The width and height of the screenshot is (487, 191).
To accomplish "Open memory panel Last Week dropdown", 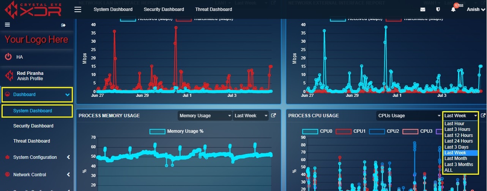I will pos(251,116).
